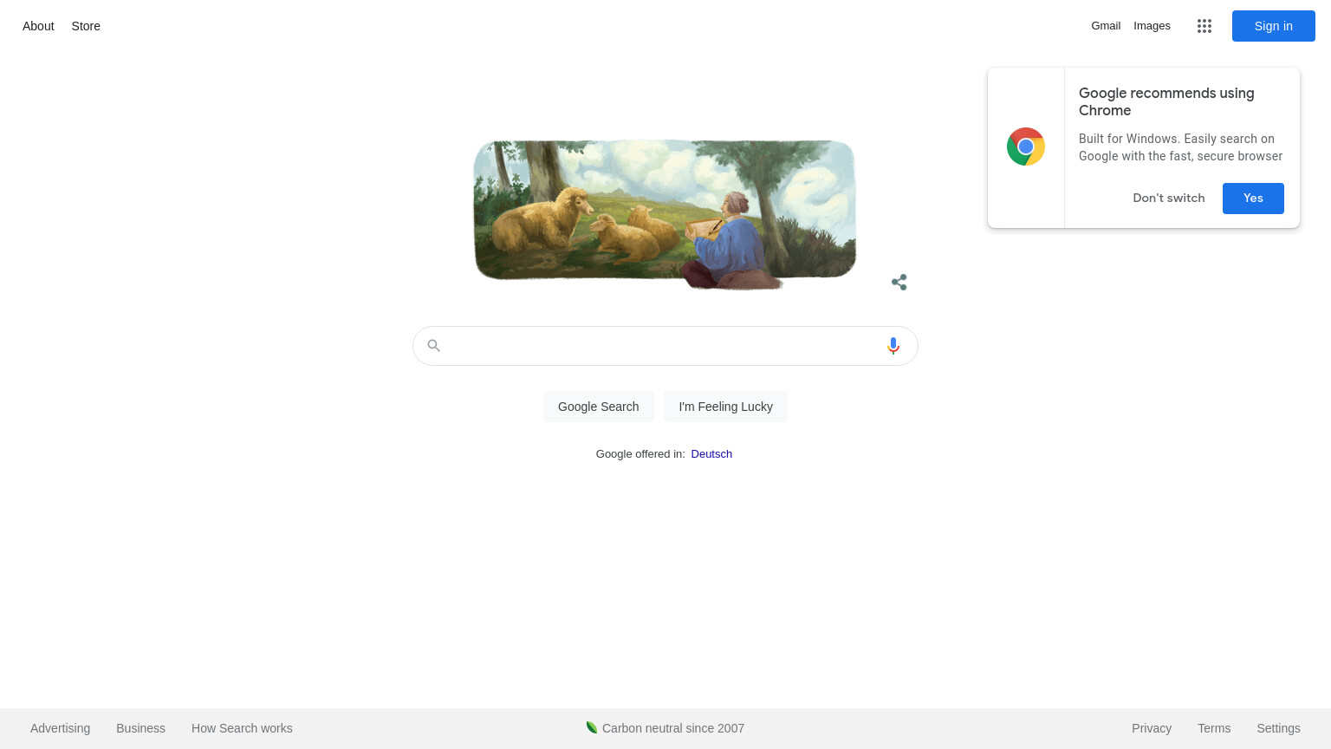Open the Store link
The image size is (1331, 749).
(x=86, y=26)
